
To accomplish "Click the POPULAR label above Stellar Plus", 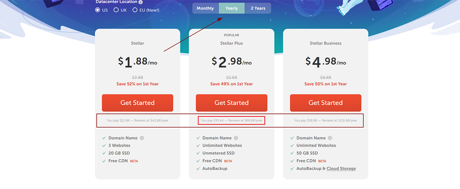I will click(x=232, y=35).
